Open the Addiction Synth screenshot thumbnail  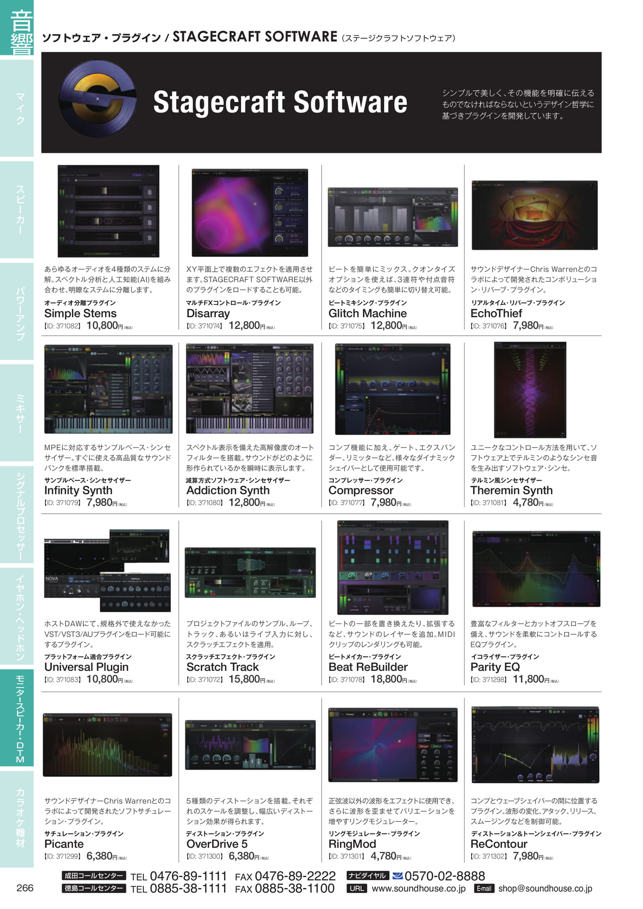250,389
